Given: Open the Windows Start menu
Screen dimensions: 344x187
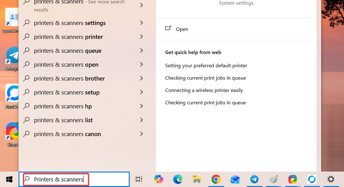Looking at the screenshot, I should pos(9,179).
